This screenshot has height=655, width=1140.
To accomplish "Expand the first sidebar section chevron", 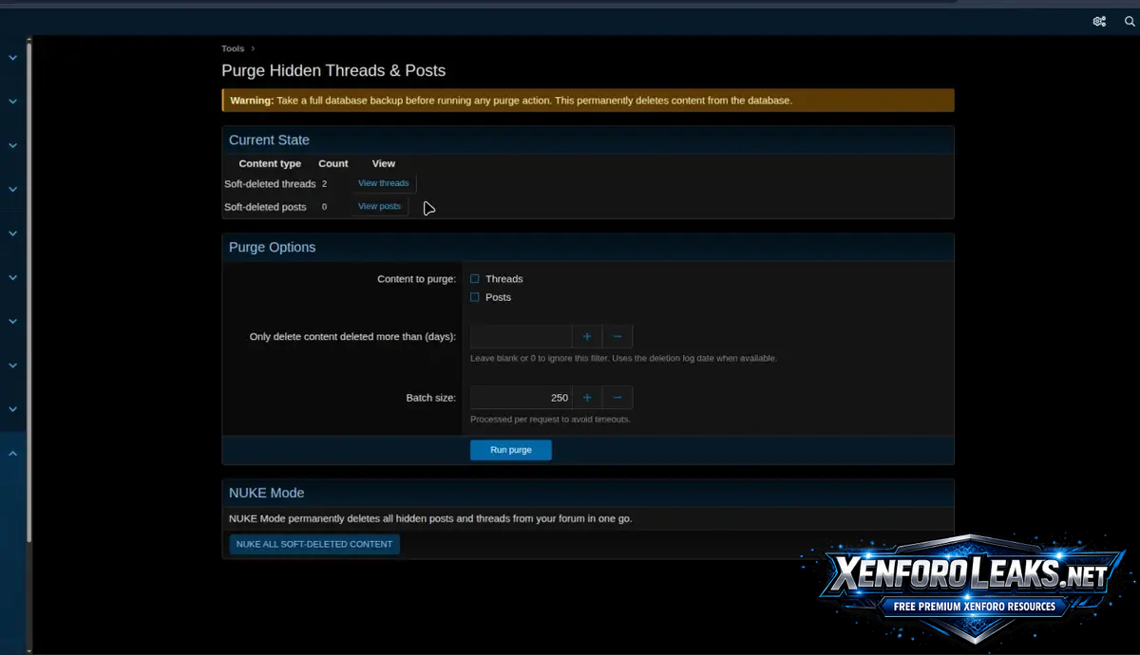I will (x=13, y=58).
